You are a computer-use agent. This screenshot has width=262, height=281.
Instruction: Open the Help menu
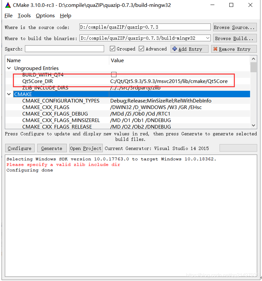[x=65, y=16]
